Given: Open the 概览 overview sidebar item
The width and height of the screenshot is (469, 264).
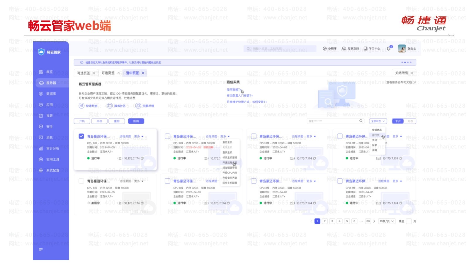Looking at the screenshot, I should pos(46,72).
